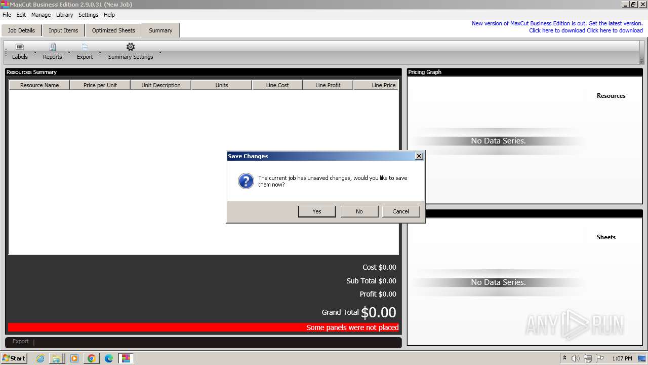Open the Help menu
This screenshot has width=648, height=365.
(x=109, y=15)
